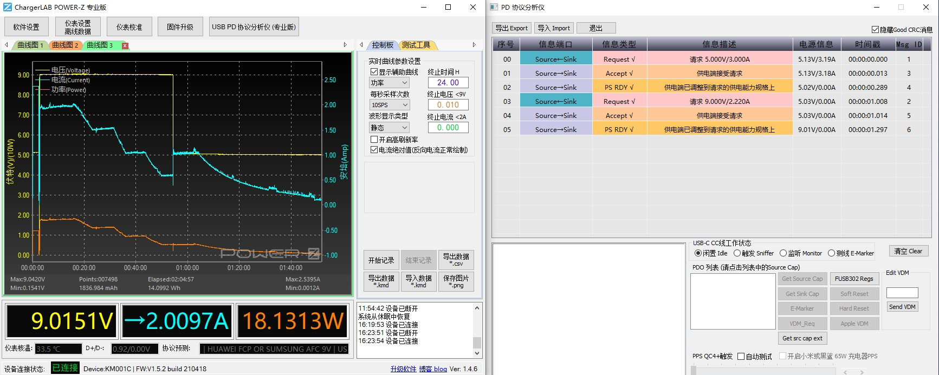Click the ChargerLAB POWER-Z app icon
This screenshot has width=939, height=375.
point(8,7)
